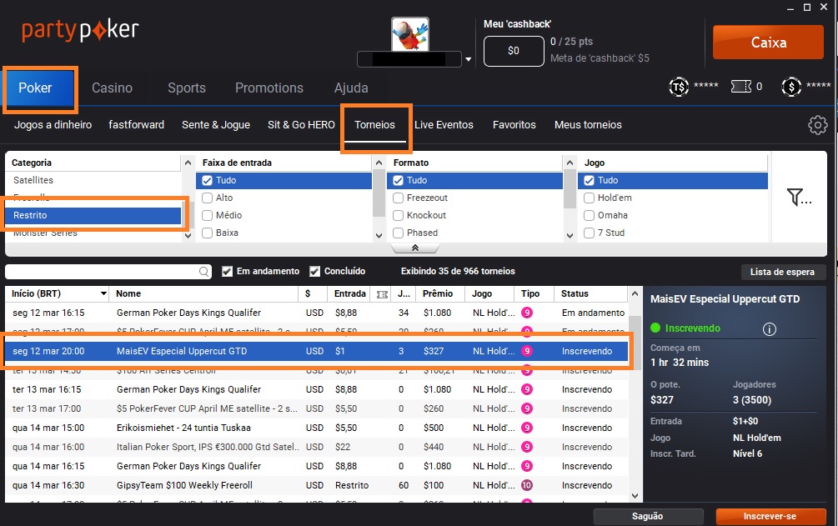
Task: Switch to the Sports tab
Action: pyautogui.click(x=187, y=88)
